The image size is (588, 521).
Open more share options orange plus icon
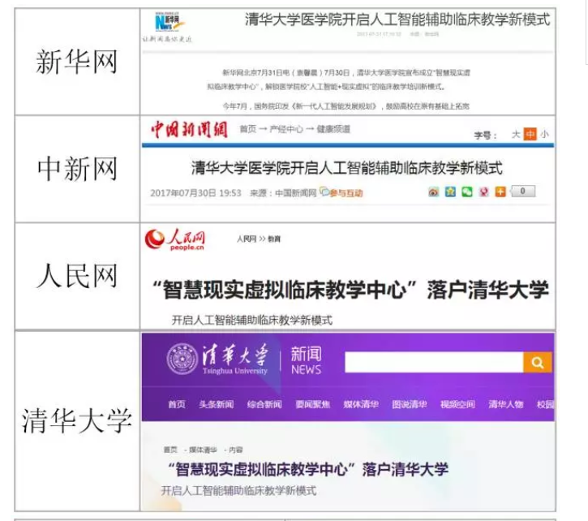[x=500, y=192]
